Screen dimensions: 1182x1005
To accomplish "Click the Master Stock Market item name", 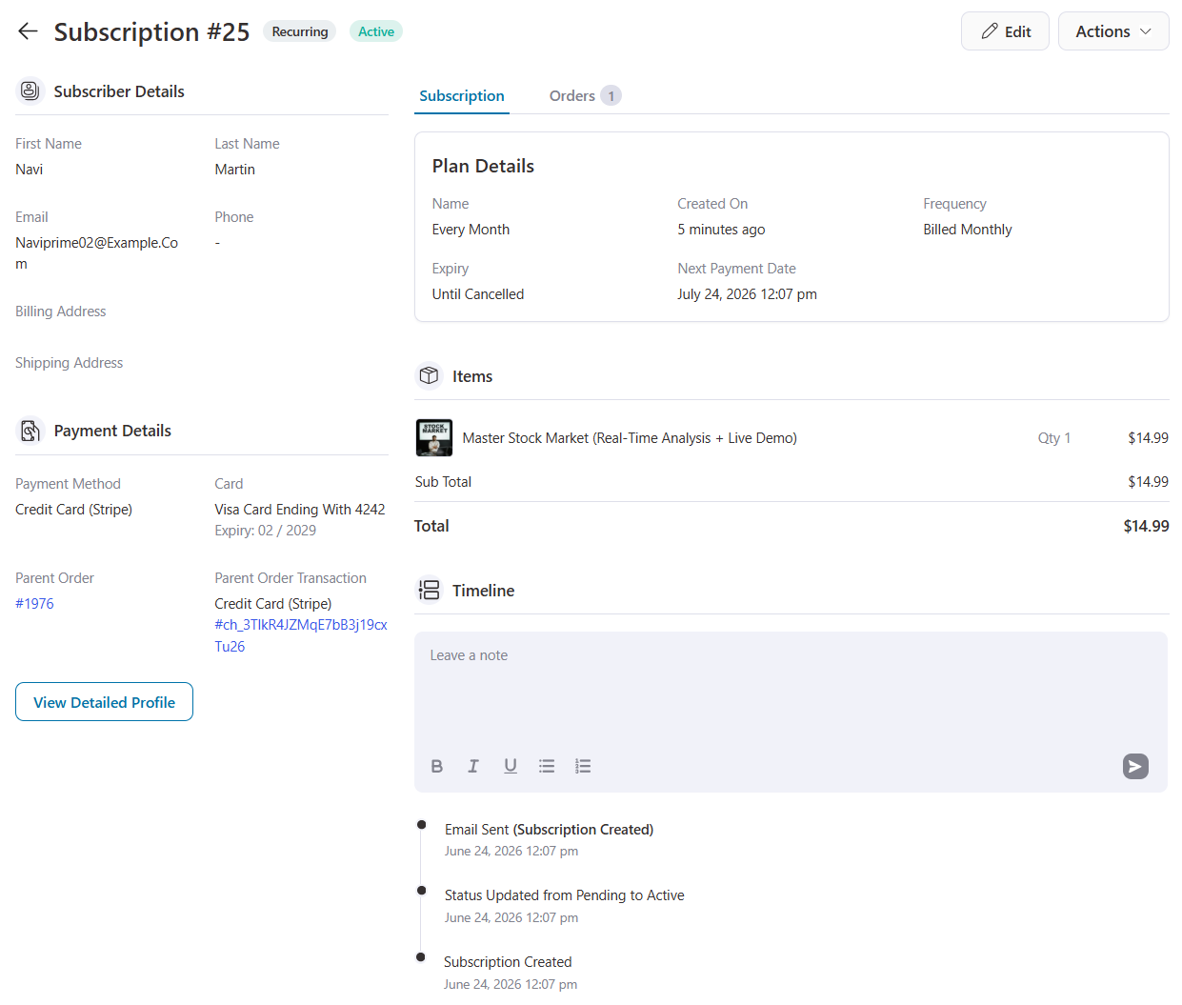I will tap(630, 438).
